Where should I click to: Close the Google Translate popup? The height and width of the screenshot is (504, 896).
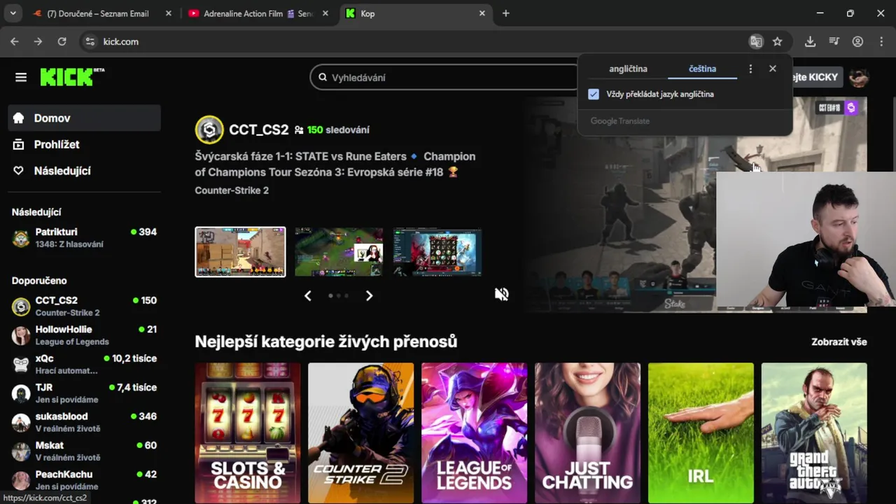click(773, 69)
